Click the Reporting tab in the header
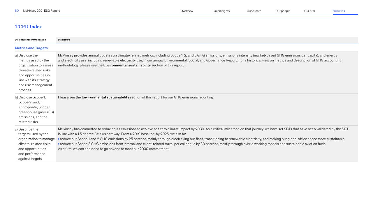 [x=339, y=11]
